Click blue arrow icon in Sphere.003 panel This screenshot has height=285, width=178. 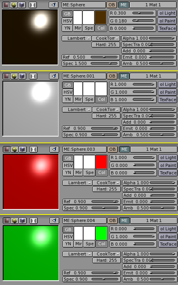(x=55, y=150)
